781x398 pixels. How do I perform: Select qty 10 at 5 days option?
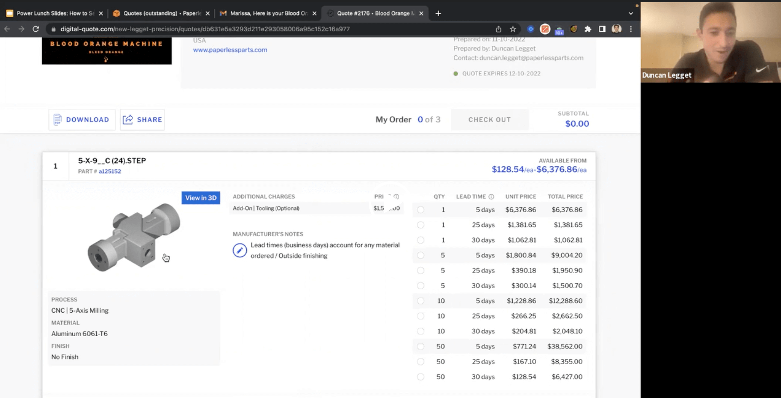(421, 301)
